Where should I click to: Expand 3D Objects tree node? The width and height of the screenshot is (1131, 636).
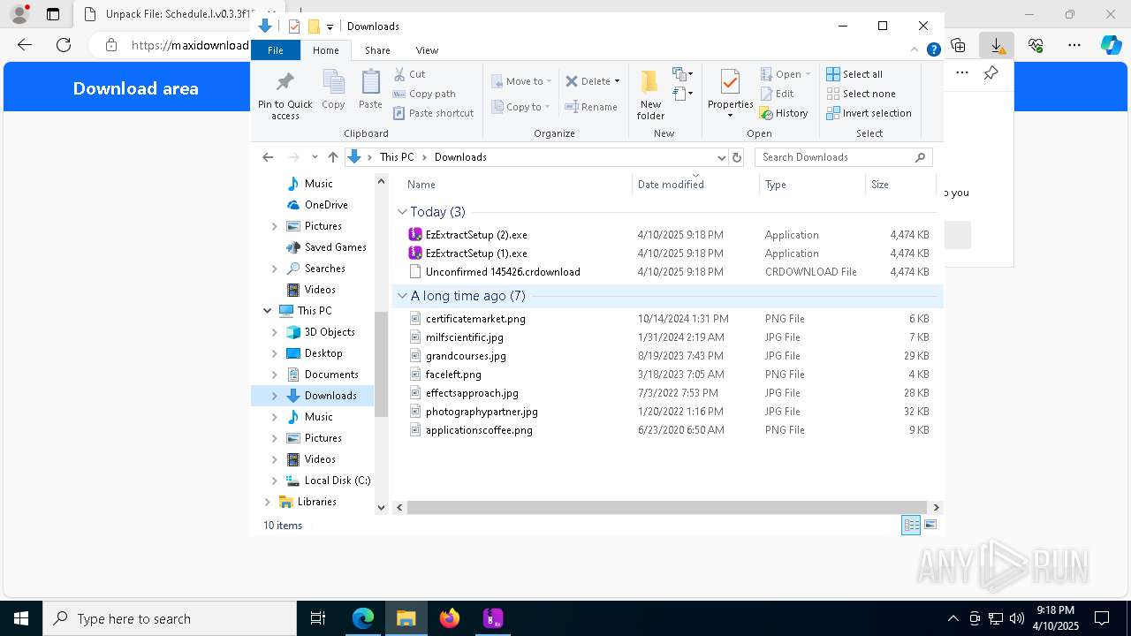274,332
